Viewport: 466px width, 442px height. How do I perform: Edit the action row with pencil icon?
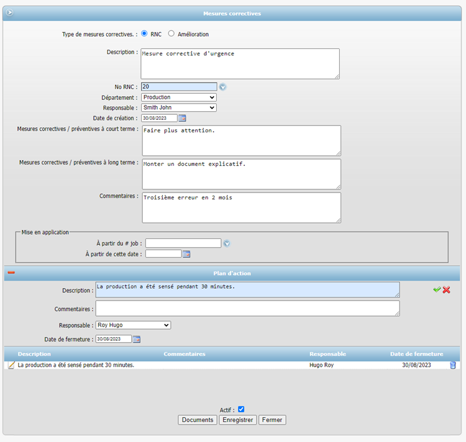(x=11, y=365)
